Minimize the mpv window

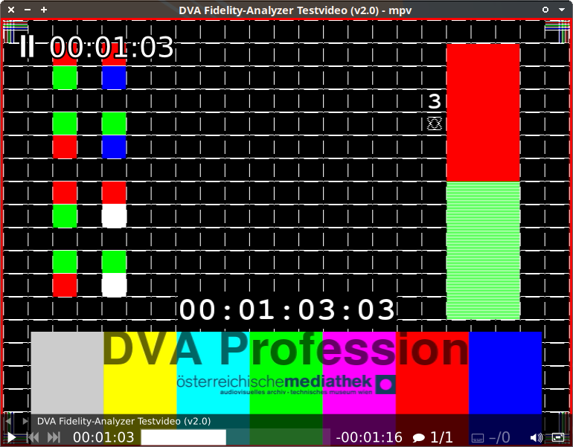click(x=28, y=10)
